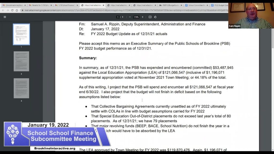This screenshot has width=274, height=154.
Task: Select page 2 thumbnail in sidebar
Action: pyautogui.click(x=21, y=61)
